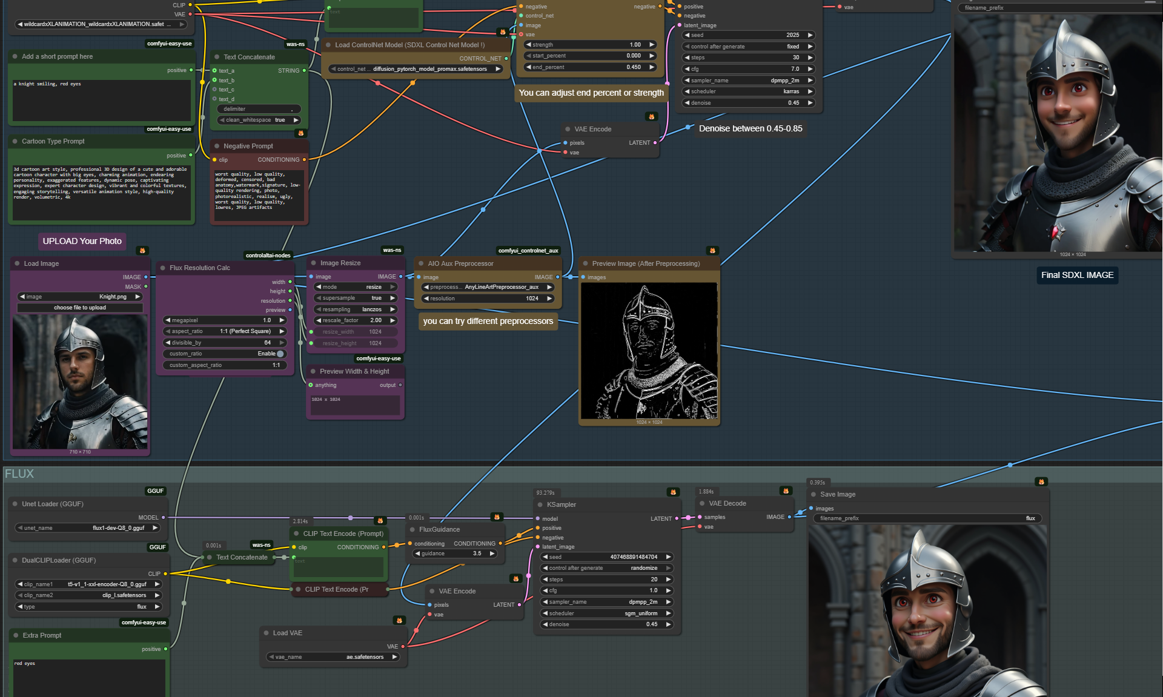
Task: Click the fox badge above the Preview Image node
Action: [712, 250]
